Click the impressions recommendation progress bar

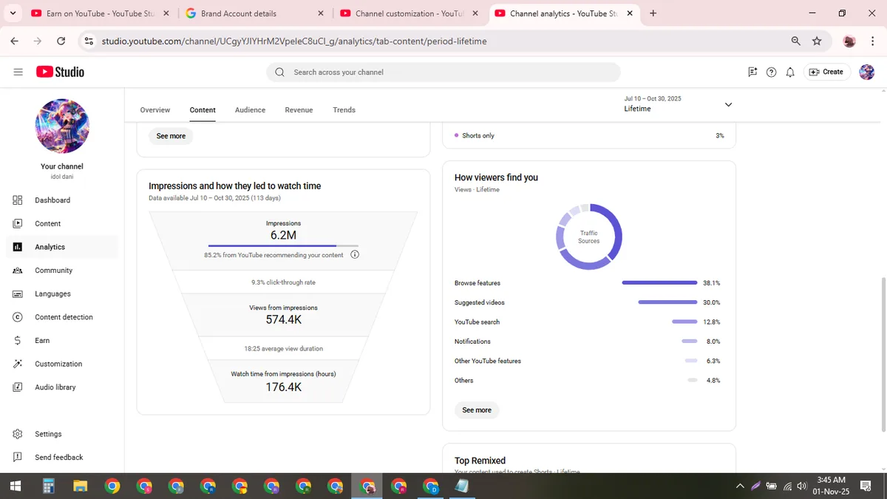point(283,245)
